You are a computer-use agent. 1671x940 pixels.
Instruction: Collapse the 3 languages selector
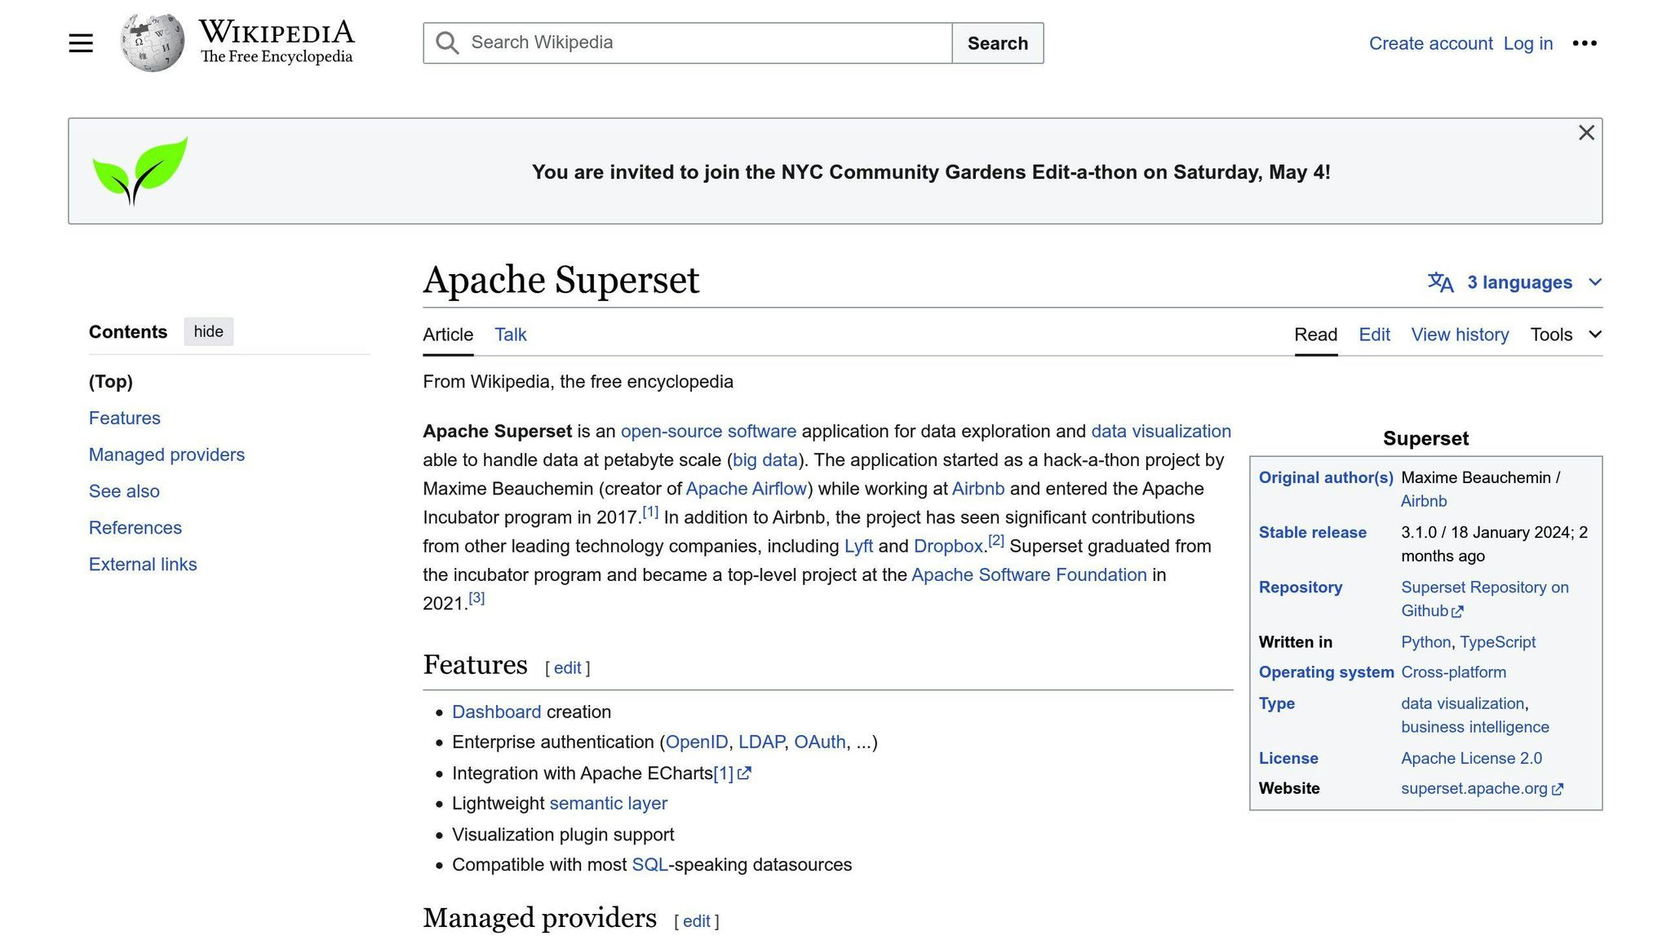1594,282
